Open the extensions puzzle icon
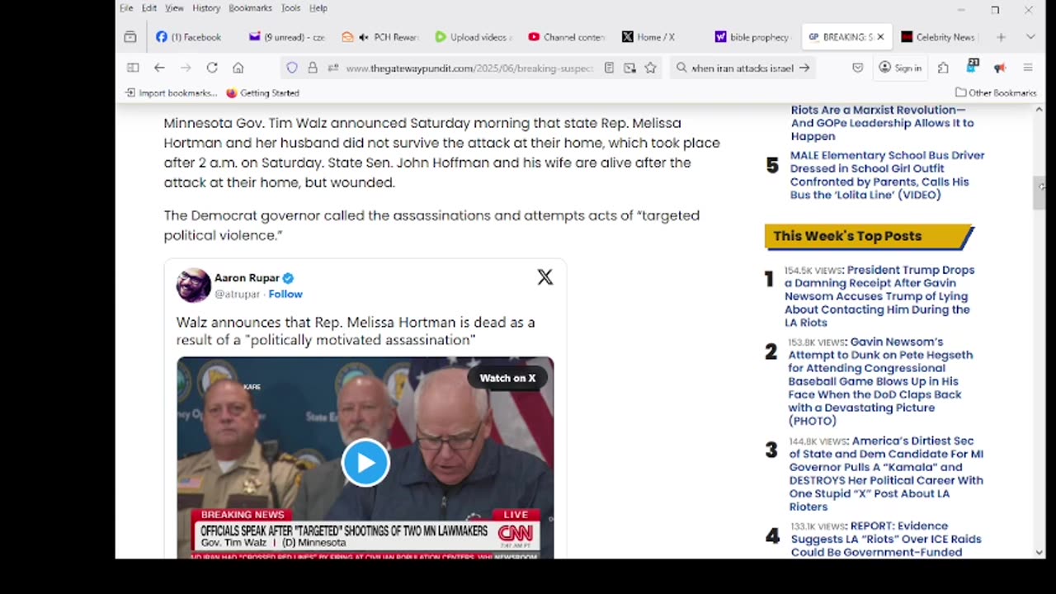Image resolution: width=1056 pixels, height=594 pixels. click(x=943, y=68)
